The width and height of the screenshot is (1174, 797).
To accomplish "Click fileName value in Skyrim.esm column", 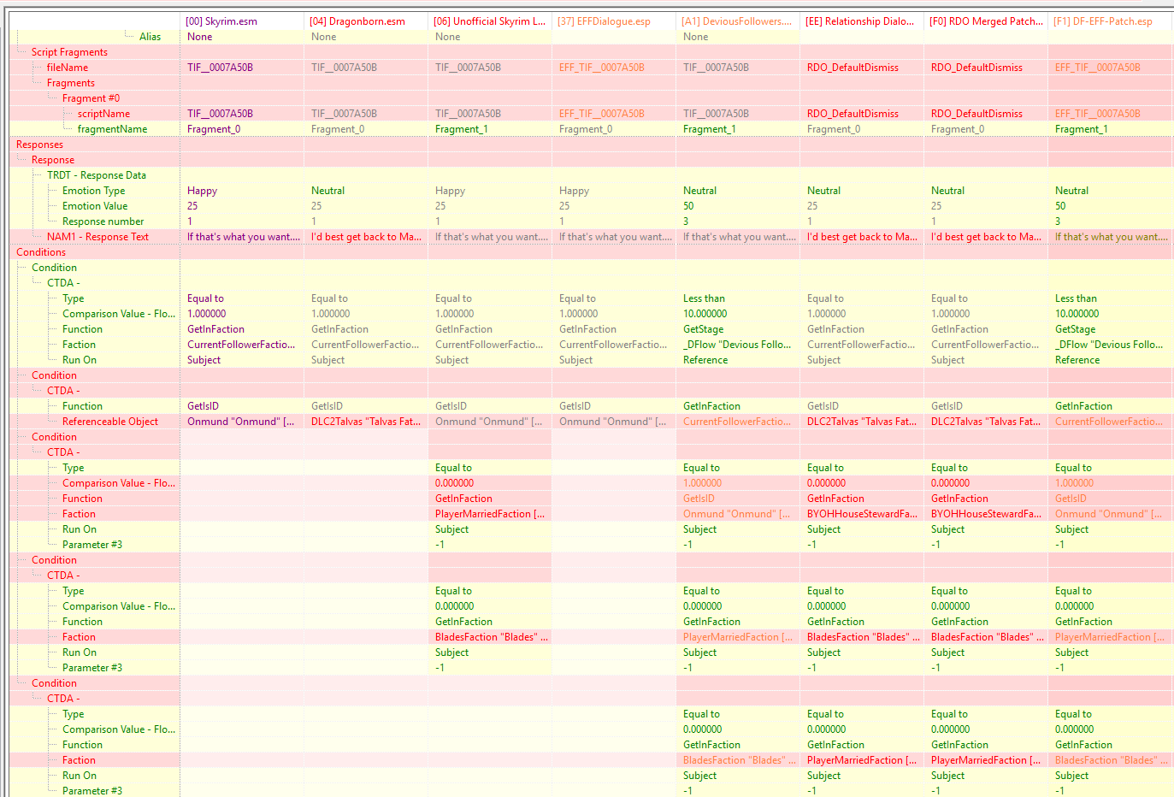I will tap(220, 68).
